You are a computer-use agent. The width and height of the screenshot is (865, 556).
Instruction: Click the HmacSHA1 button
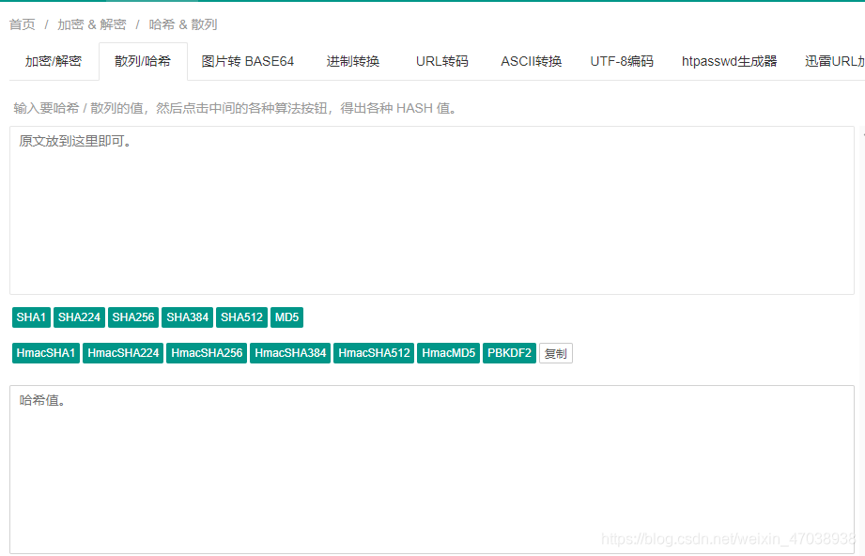[x=46, y=353]
